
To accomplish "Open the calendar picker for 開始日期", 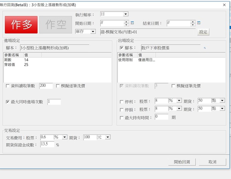I will pyautogui.click(x=132, y=23).
